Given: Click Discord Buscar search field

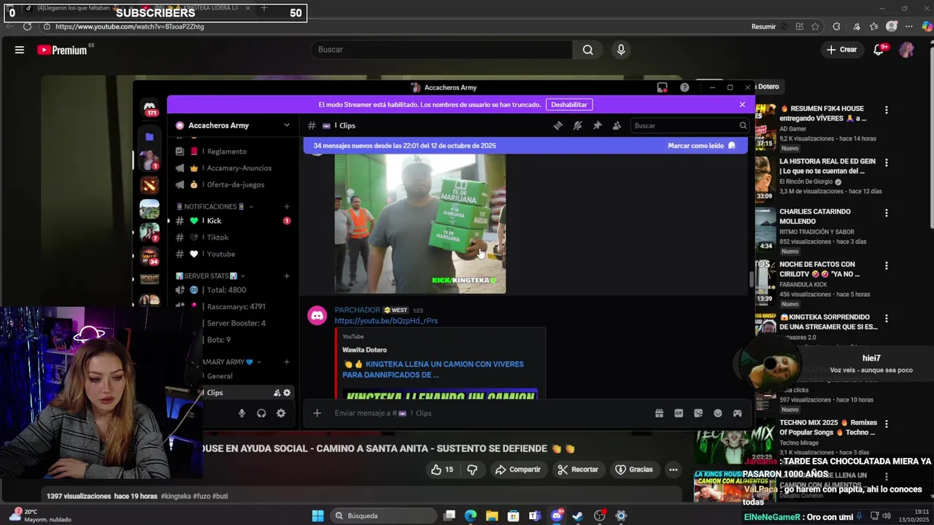Looking at the screenshot, I should click(690, 125).
